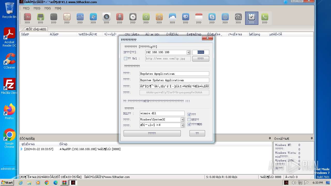Viewport: 331px width, 186px height.
Task: Click the taskbar clock showing 6:33 PM
Action: [x=318, y=183]
